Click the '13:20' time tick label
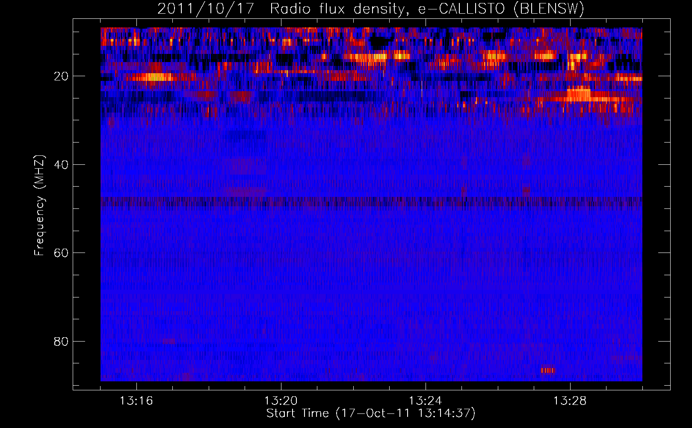 point(281,401)
